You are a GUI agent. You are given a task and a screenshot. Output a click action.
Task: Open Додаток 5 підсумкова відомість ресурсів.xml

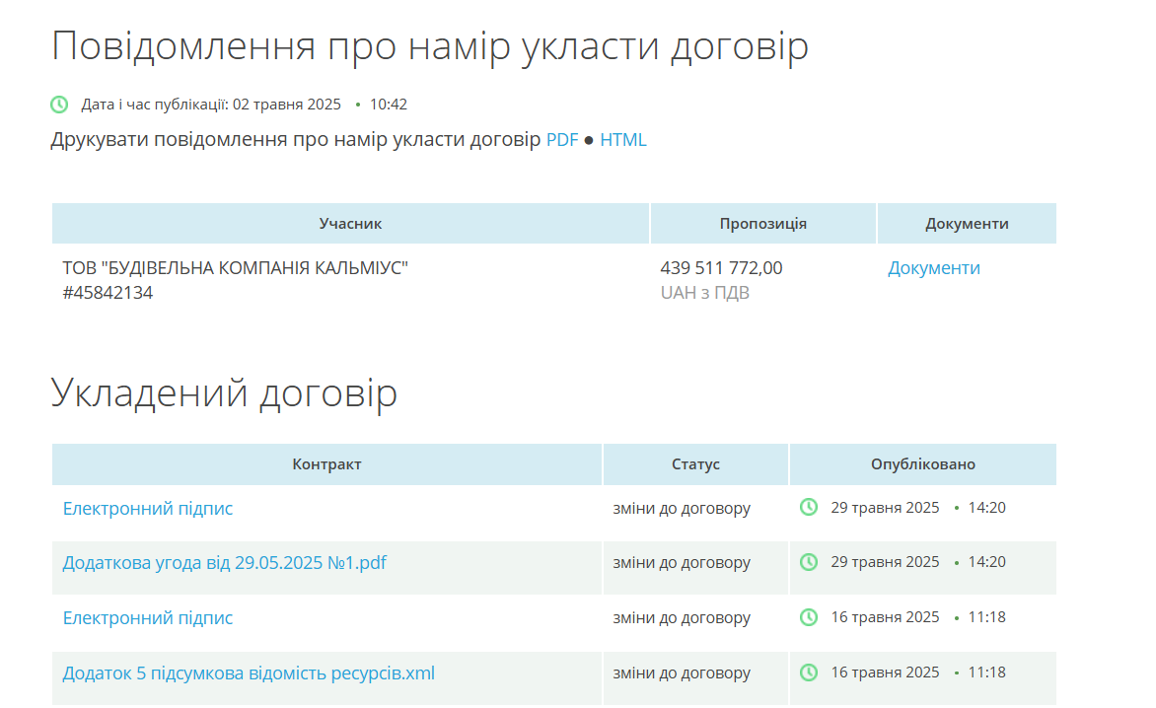pyautogui.click(x=249, y=673)
